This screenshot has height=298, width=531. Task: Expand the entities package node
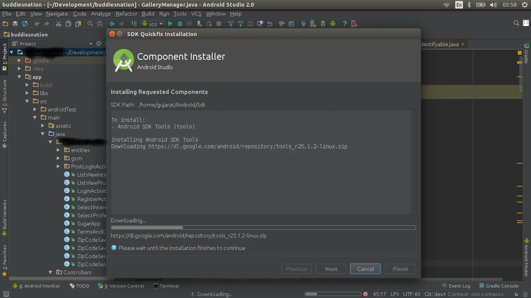click(58, 150)
